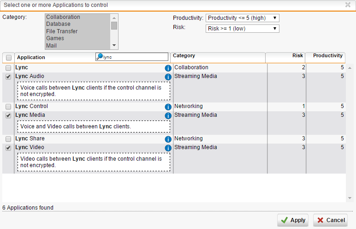Image resolution: width=356 pixels, height=229 pixels.
Task: Select the Lync Control row name
Action: click(x=31, y=106)
